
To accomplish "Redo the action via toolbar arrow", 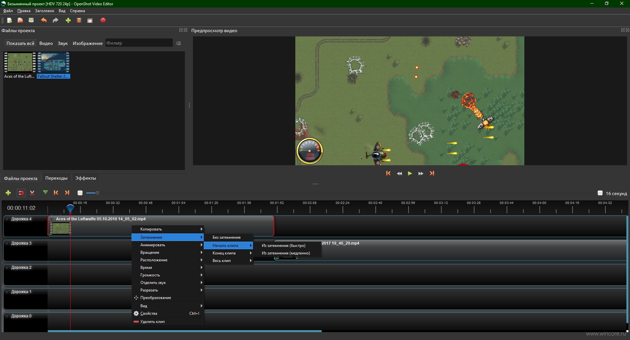I will [55, 20].
